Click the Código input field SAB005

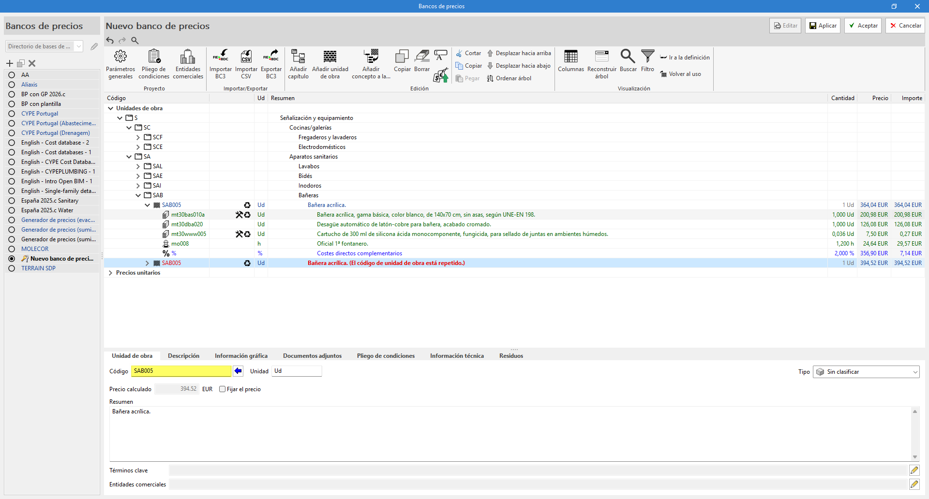click(x=181, y=371)
